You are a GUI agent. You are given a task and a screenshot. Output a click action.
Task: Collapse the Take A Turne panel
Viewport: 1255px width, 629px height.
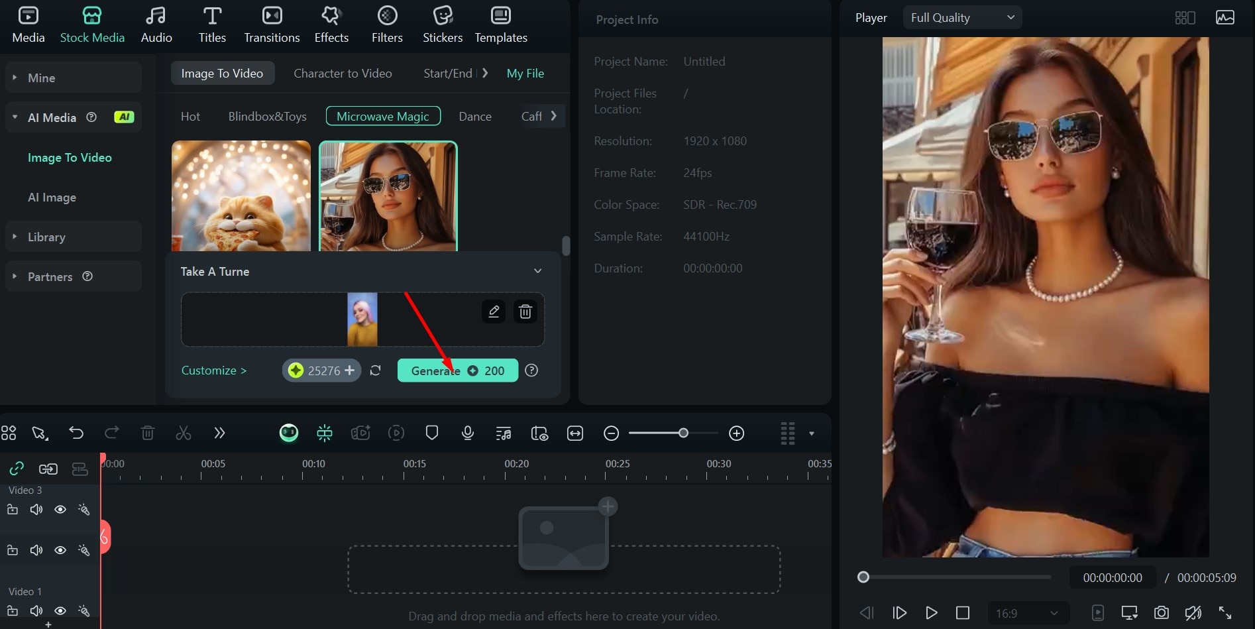pos(538,271)
